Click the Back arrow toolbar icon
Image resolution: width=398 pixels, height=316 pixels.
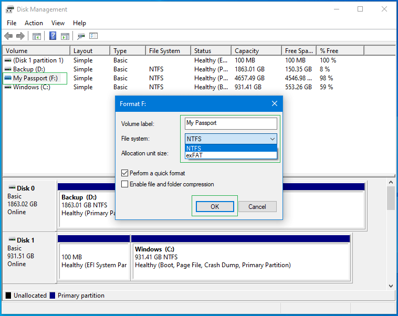(8, 36)
